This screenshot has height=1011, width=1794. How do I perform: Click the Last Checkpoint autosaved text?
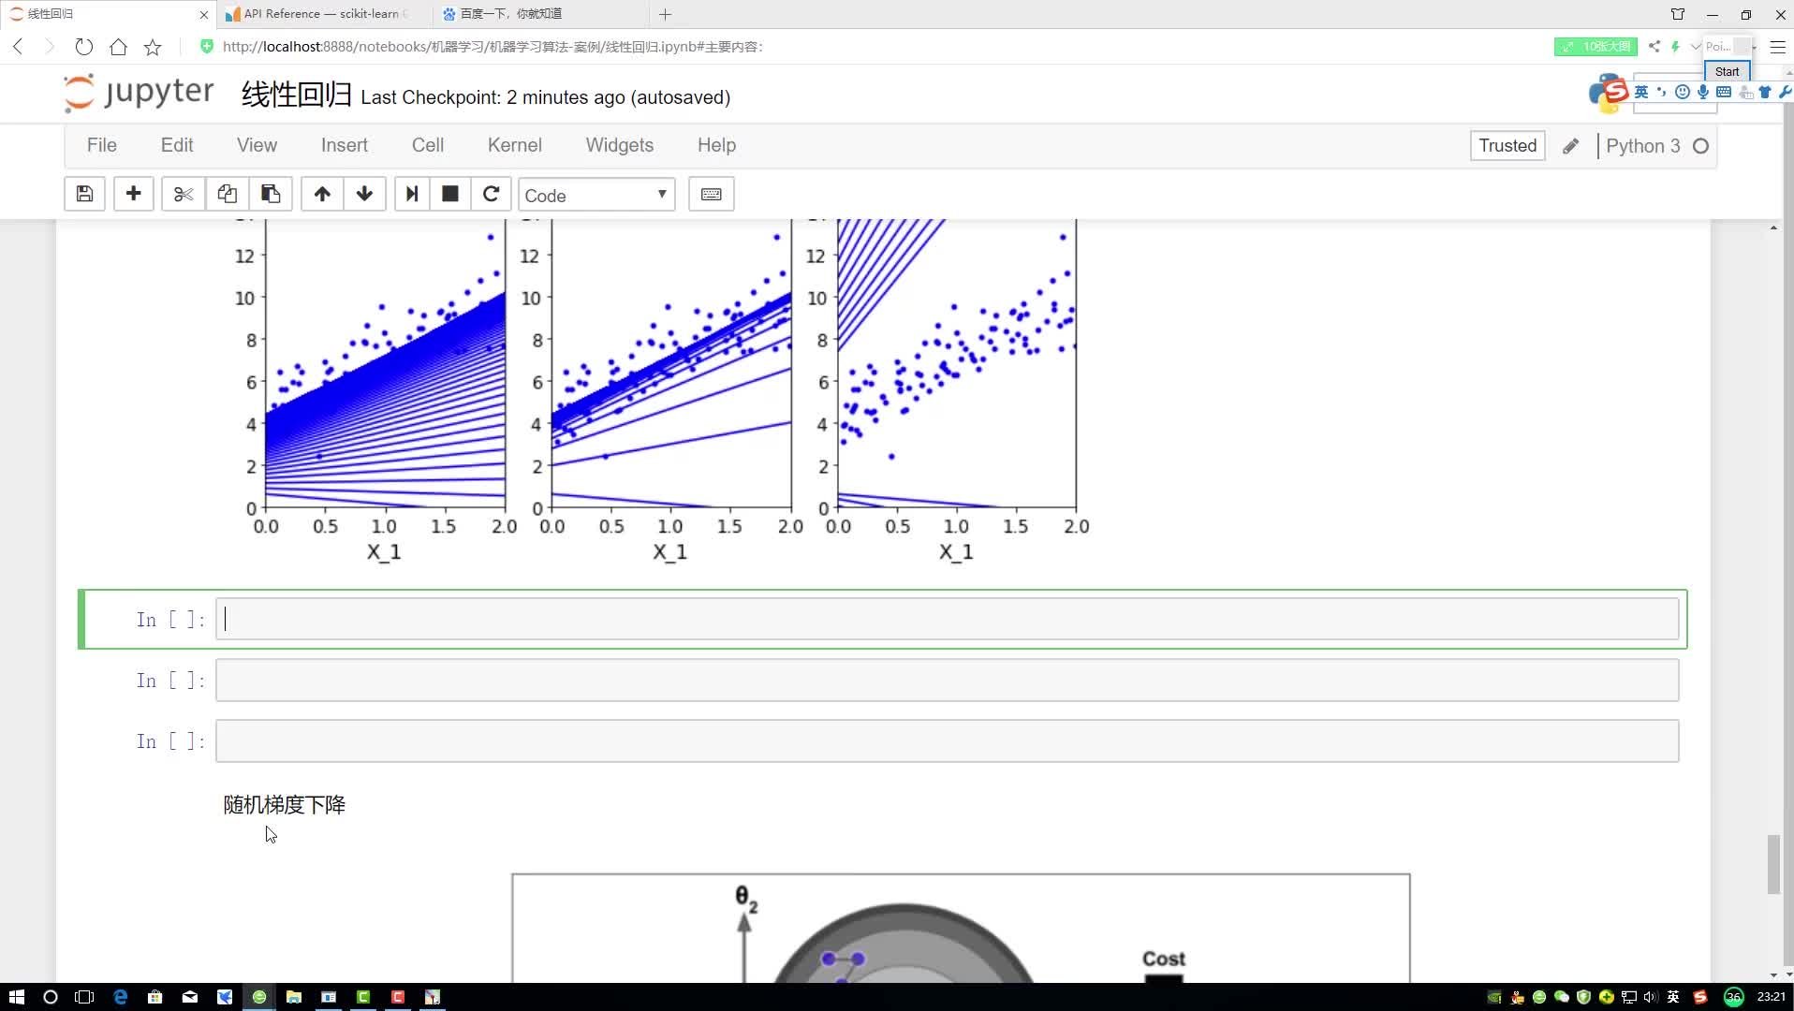[x=545, y=97]
